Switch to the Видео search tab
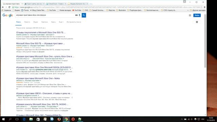217x122 pixels. click(36, 22)
